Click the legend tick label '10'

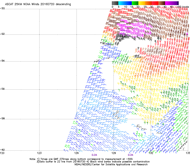(126, 7)
